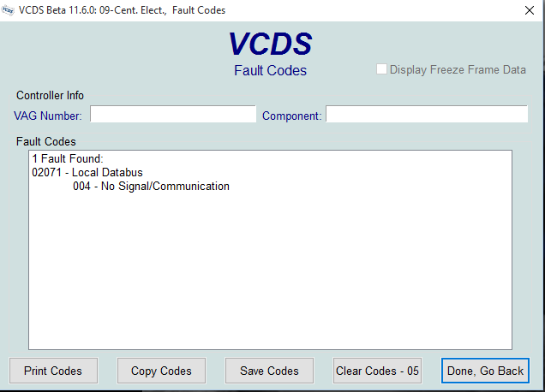Screen dimensions: 545x392
Task: Return using Done, Go Back button
Action: coord(485,371)
